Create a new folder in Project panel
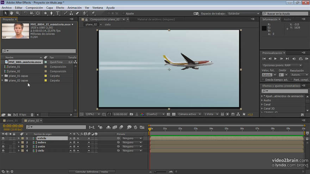Viewport: 310px width, 174px height. coord(9,115)
